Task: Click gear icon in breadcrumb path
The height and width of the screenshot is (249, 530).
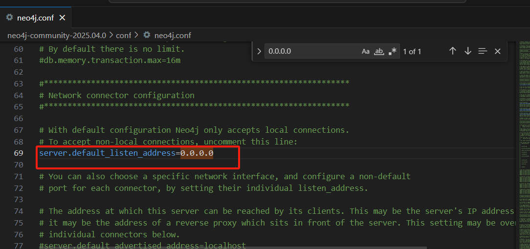Action: 147,35
